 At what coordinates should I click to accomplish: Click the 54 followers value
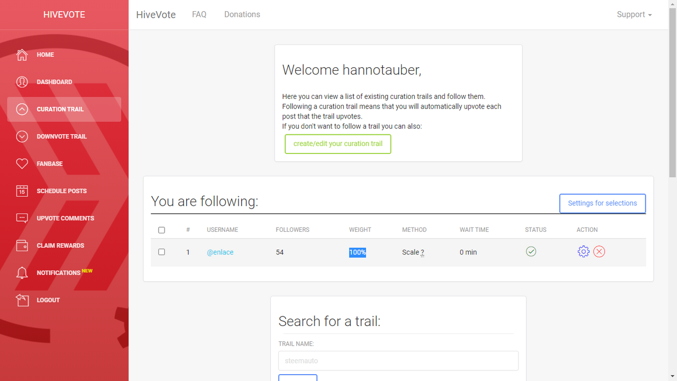[280, 252]
